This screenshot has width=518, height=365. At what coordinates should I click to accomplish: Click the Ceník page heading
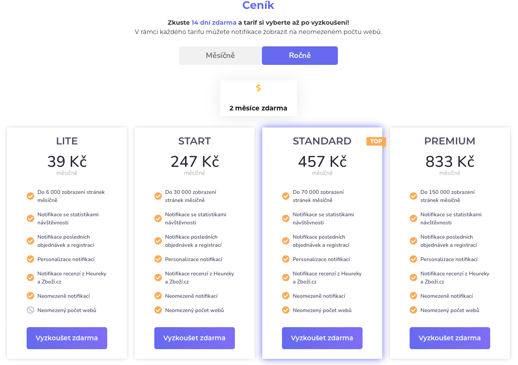tap(258, 5)
